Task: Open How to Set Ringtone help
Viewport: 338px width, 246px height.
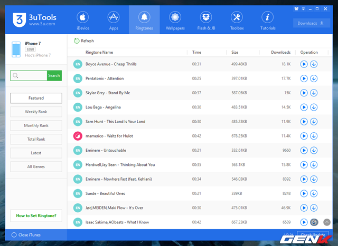Action: click(36, 215)
